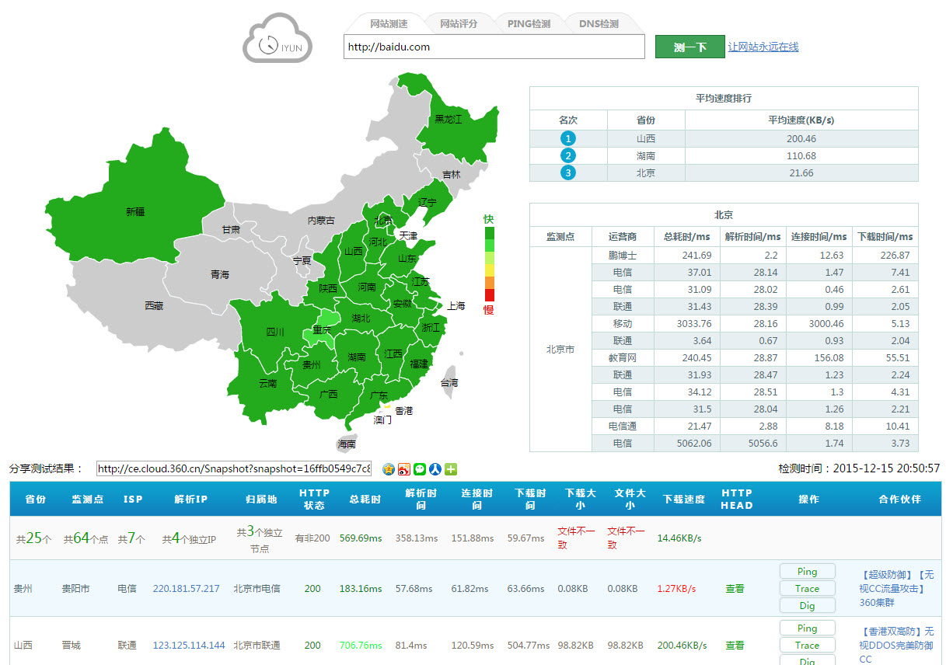Click 下载速度 column header
This screenshot has width=946, height=665.
pos(684,499)
